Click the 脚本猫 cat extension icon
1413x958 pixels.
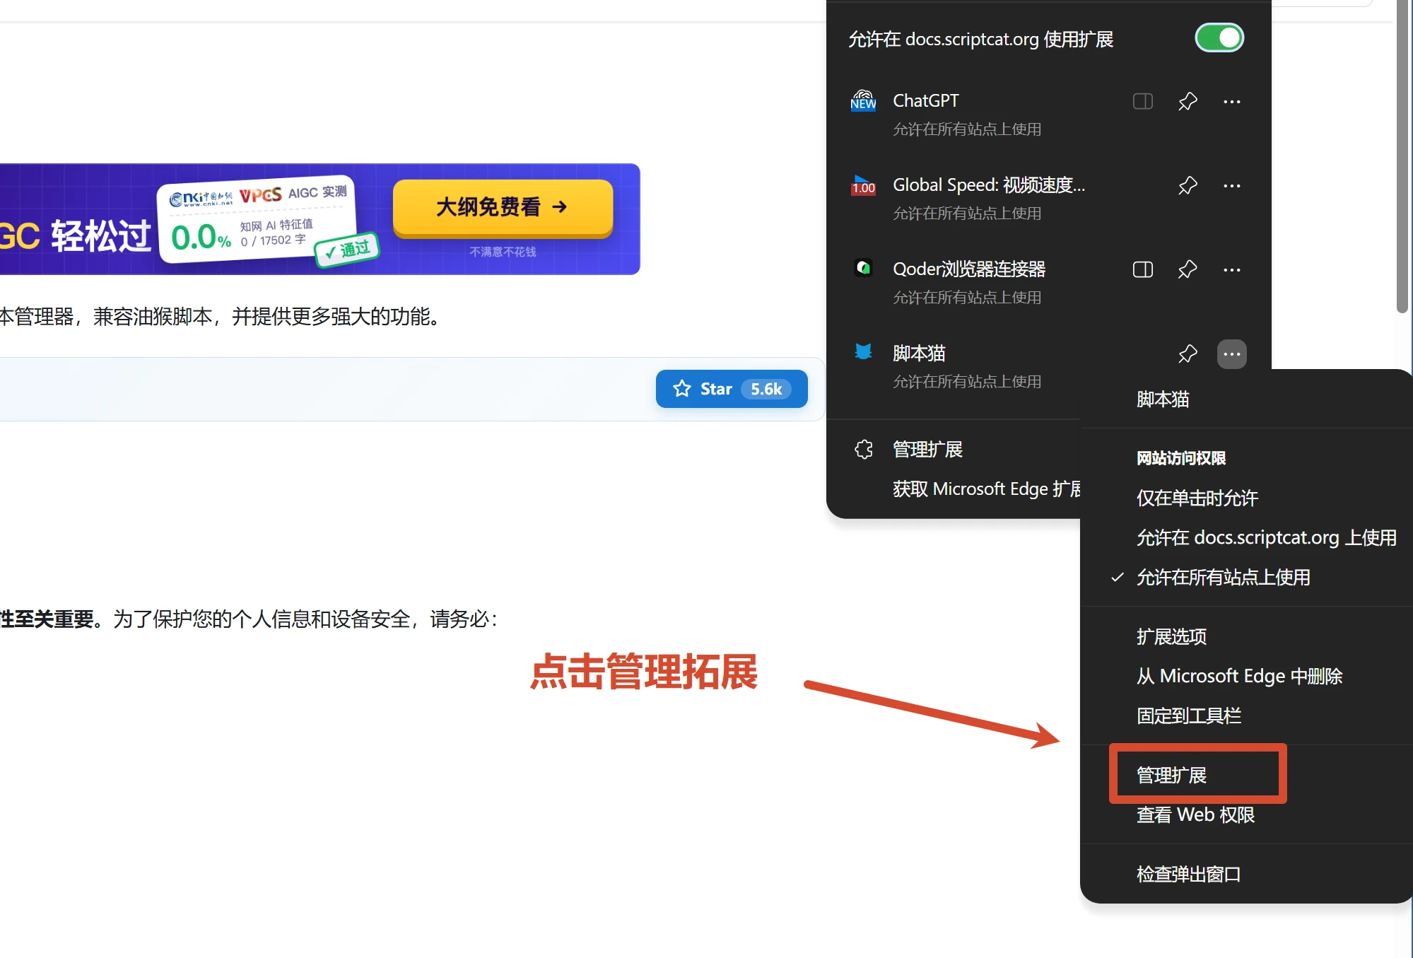pos(863,352)
